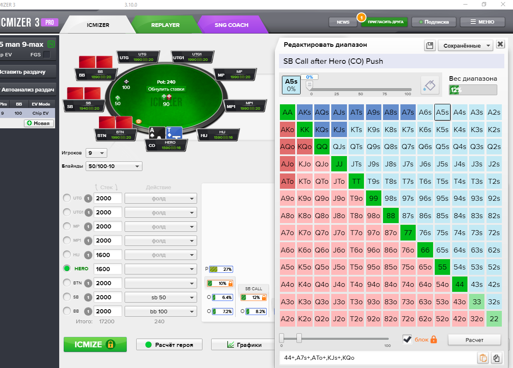Click the BTN player count badge
This screenshot has height=368, width=513.
point(88,283)
